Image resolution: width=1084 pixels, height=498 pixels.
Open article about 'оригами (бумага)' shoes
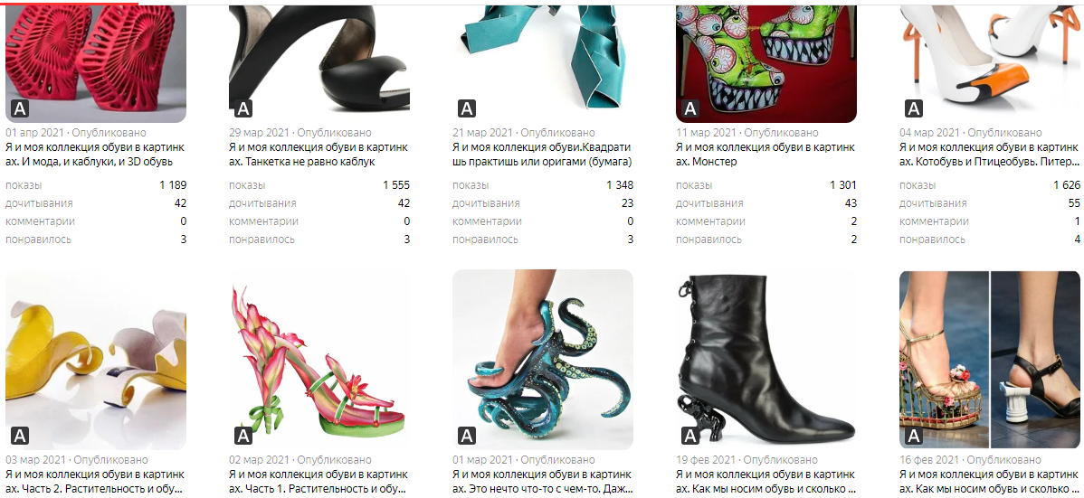pyautogui.click(x=542, y=154)
